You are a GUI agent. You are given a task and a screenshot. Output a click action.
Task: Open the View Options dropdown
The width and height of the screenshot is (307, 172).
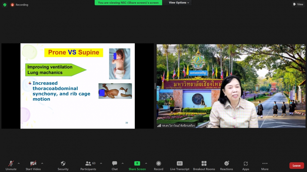(179, 3)
